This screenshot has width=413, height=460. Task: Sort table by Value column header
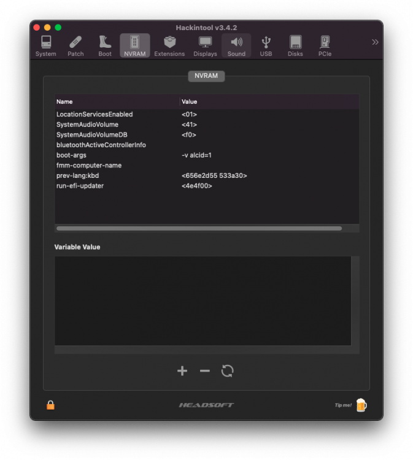point(269,101)
